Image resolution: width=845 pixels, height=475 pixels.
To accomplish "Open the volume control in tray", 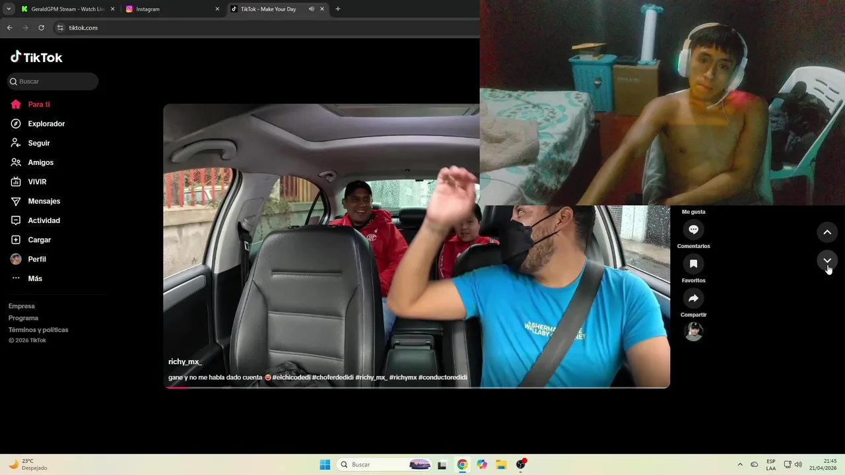I will (x=798, y=464).
